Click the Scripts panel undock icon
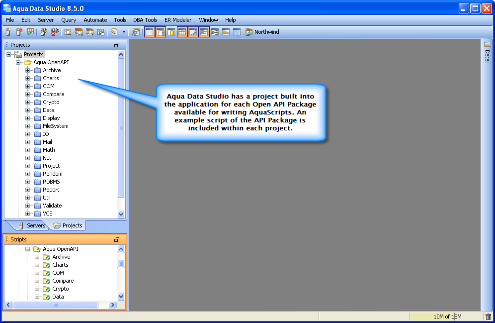The height and width of the screenshot is (323, 495). click(116, 240)
